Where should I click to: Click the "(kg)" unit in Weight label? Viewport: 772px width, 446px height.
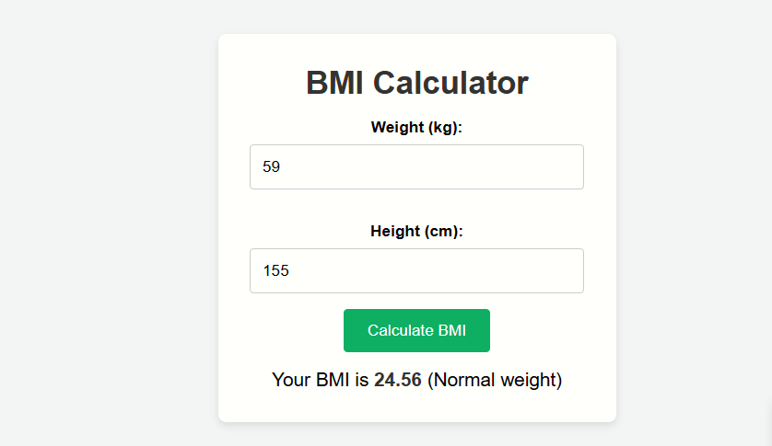point(443,128)
